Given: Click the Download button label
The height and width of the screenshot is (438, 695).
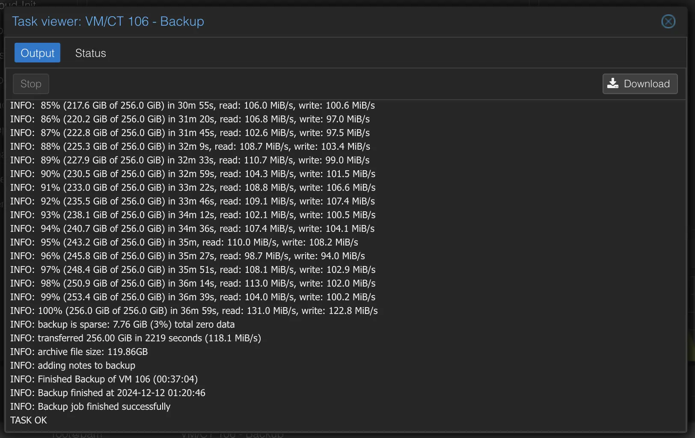Looking at the screenshot, I should pyautogui.click(x=647, y=84).
